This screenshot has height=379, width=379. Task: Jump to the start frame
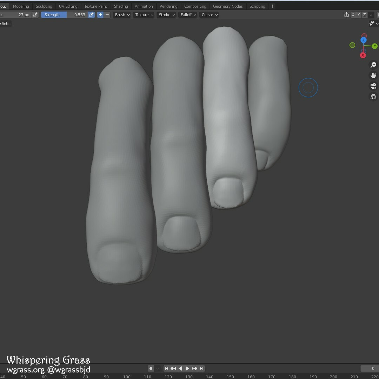pyautogui.click(x=167, y=368)
